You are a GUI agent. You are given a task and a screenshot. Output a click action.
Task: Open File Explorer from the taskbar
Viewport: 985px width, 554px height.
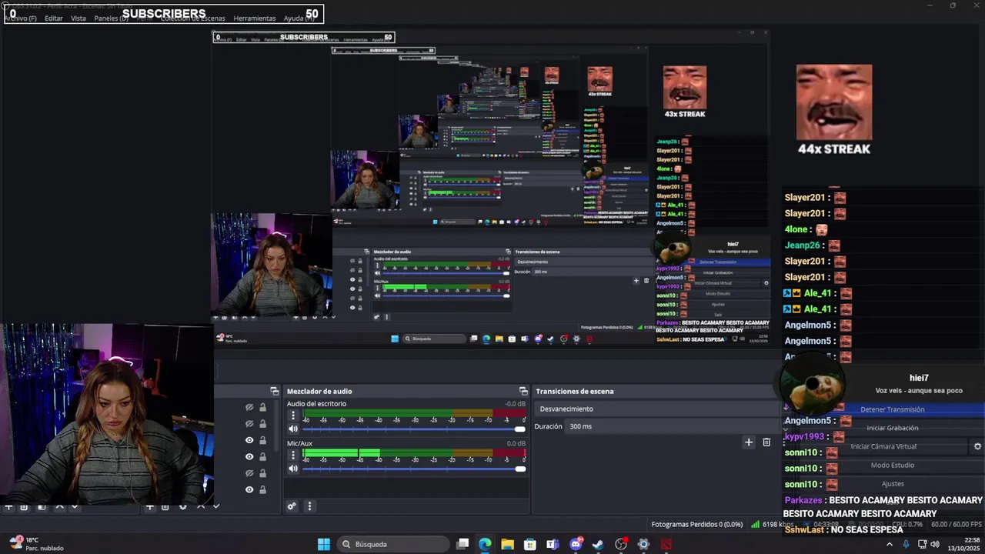coord(507,544)
